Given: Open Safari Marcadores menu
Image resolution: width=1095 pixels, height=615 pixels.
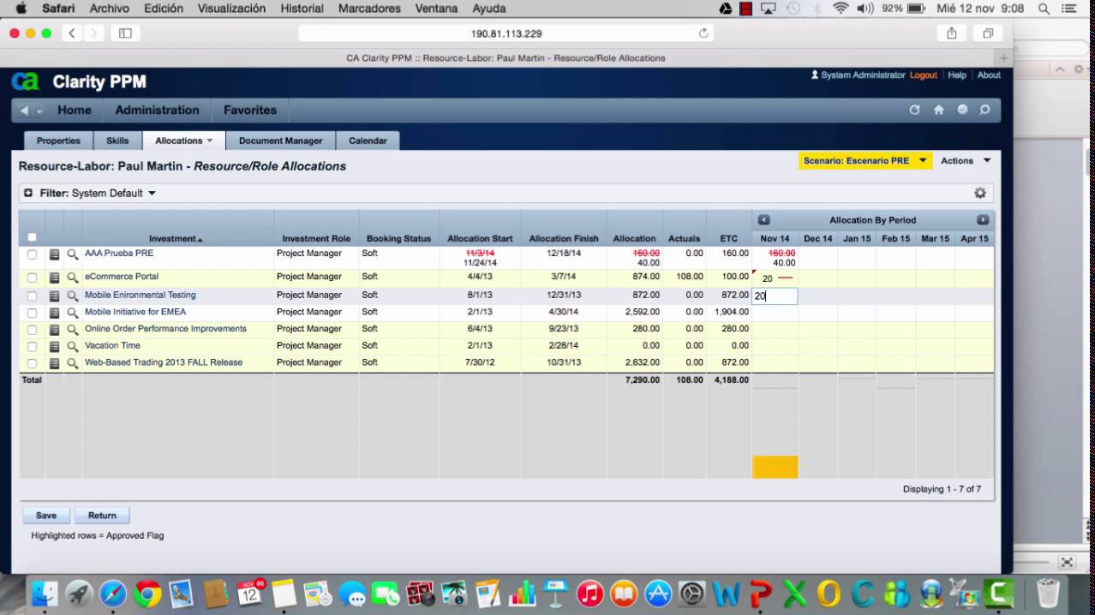Looking at the screenshot, I should click(x=369, y=9).
